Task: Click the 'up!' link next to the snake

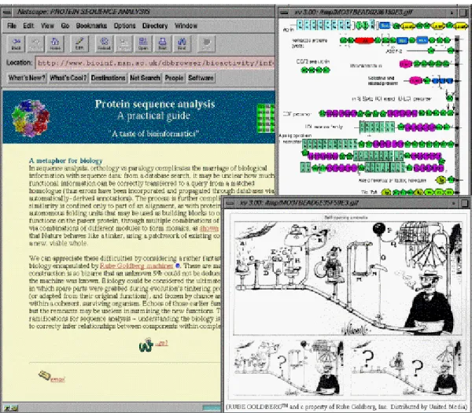Action: pos(161,344)
